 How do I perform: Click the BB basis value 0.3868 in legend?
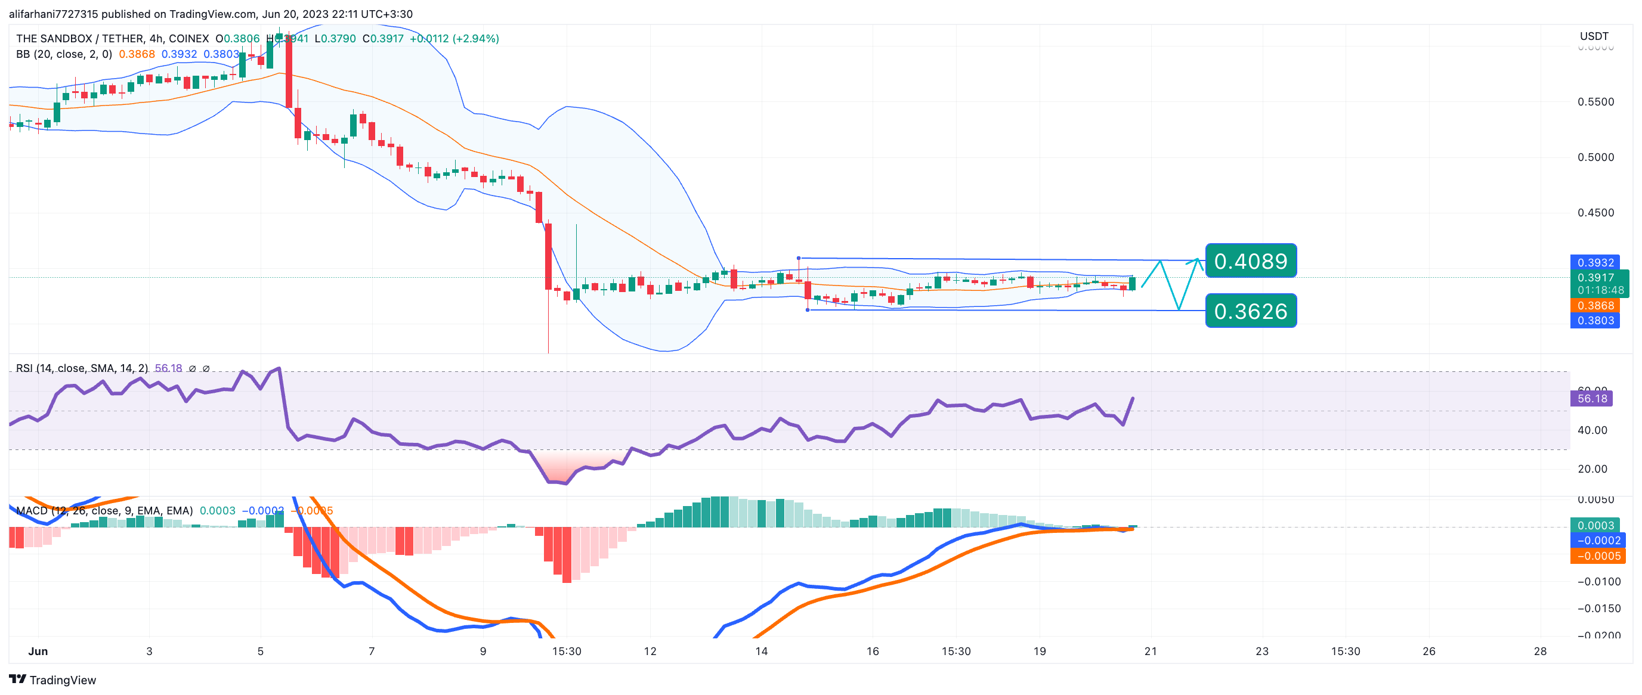click(137, 54)
